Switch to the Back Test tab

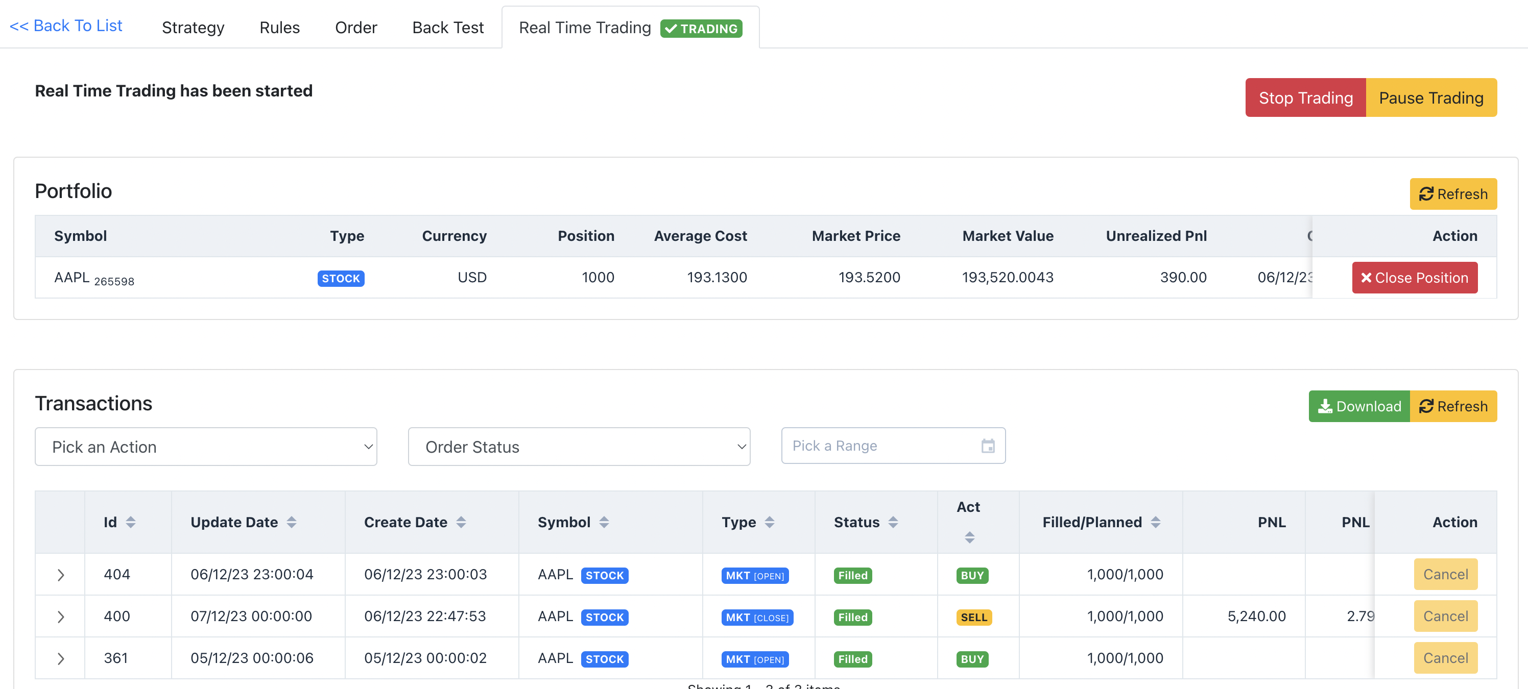(x=448, y=27)
